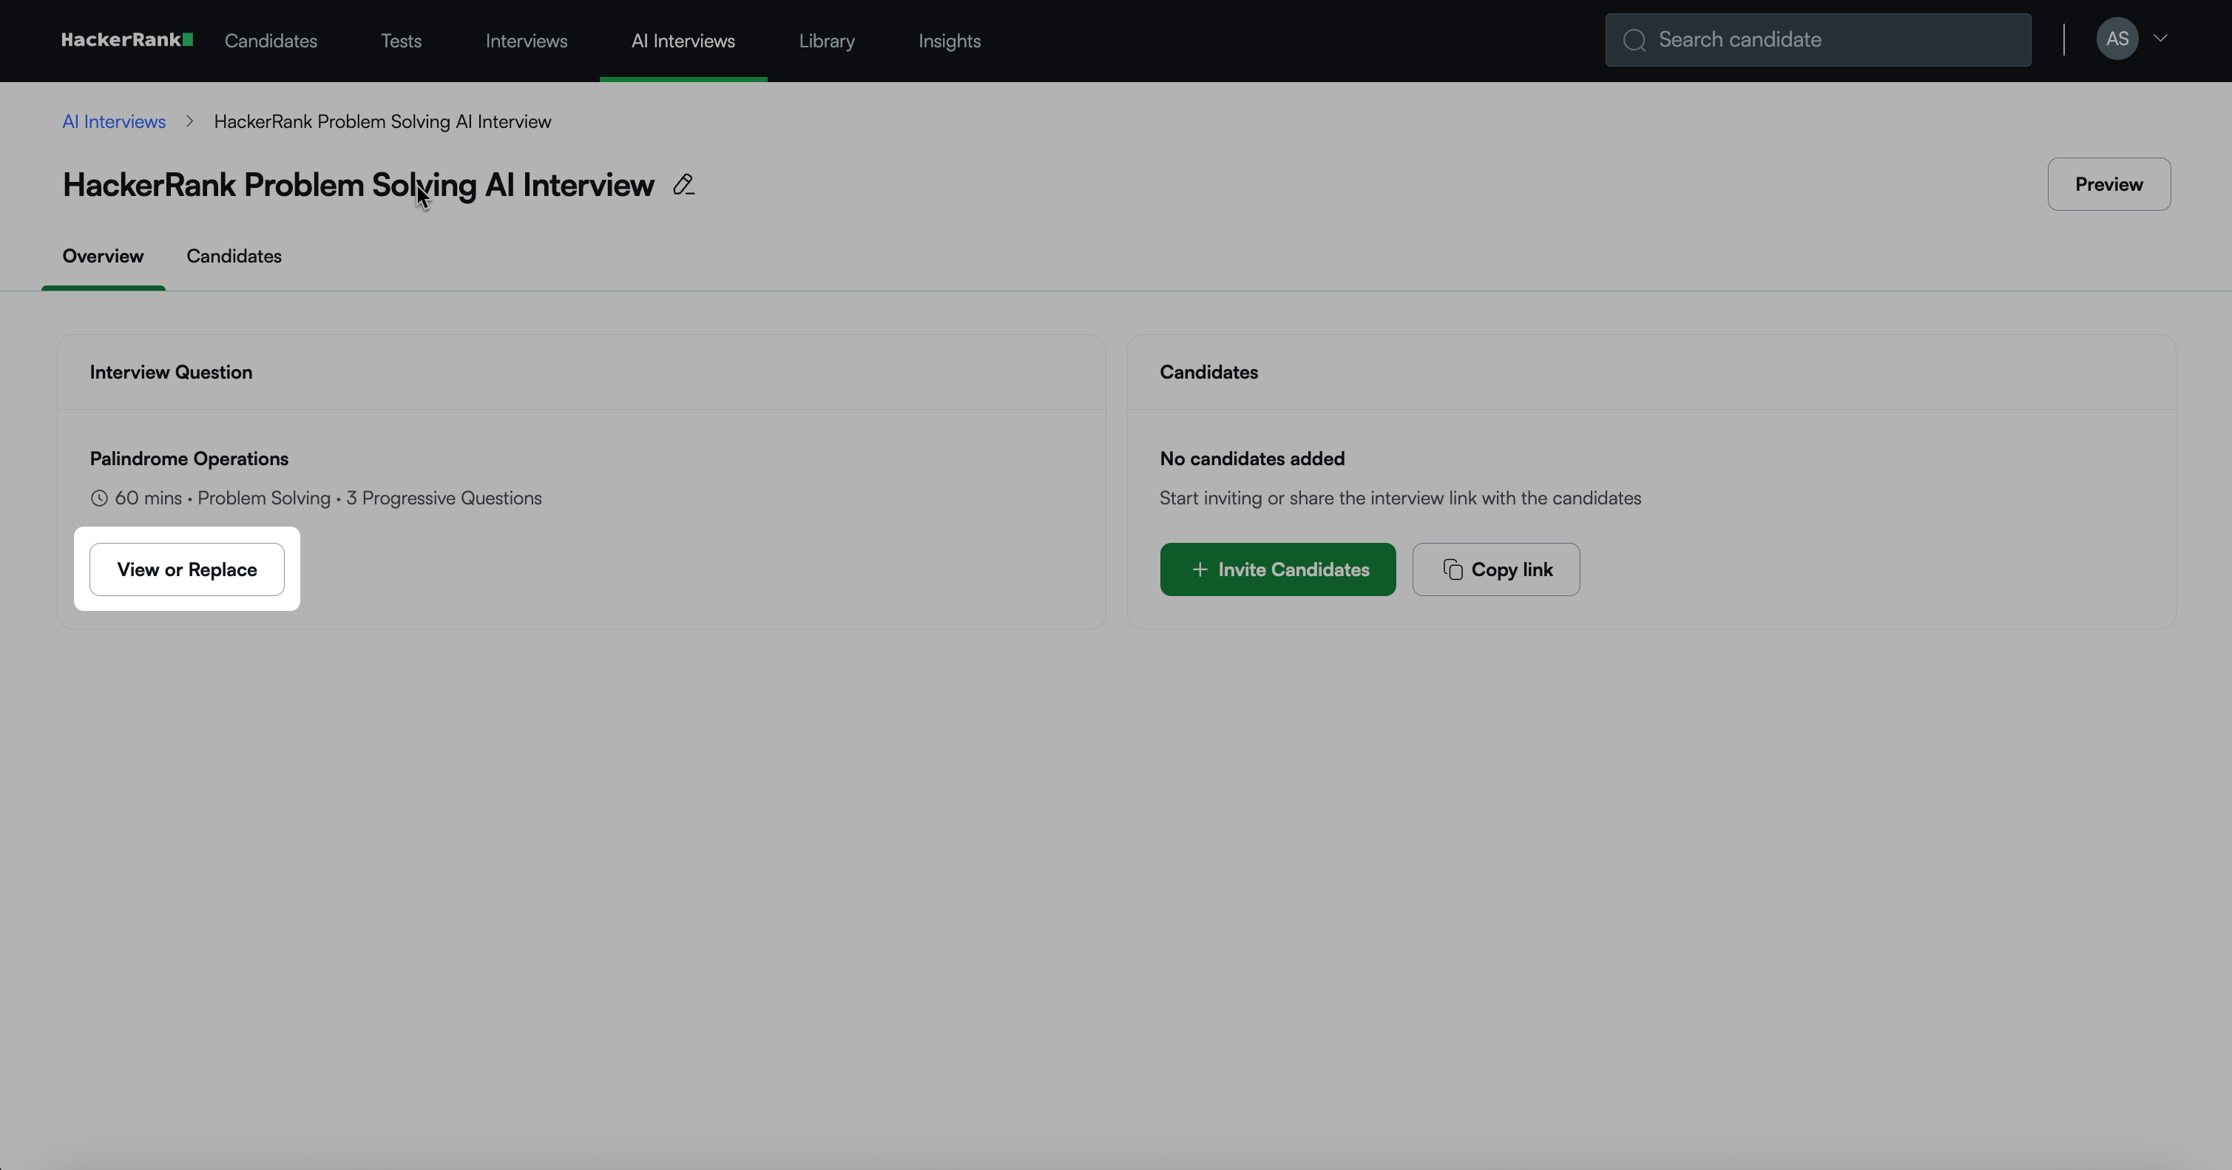Open the Interviews nav item

(x=526, y=41)
